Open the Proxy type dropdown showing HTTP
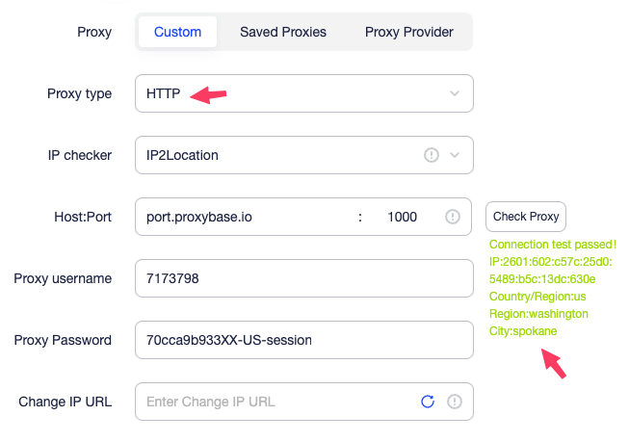The width and height of the screenshot is (629, 442). 289,93
